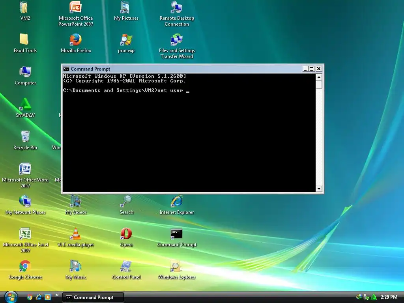Activate the Command Prompt taskbar button
Viewport: 404px width, 303px height.
point(93,297)
